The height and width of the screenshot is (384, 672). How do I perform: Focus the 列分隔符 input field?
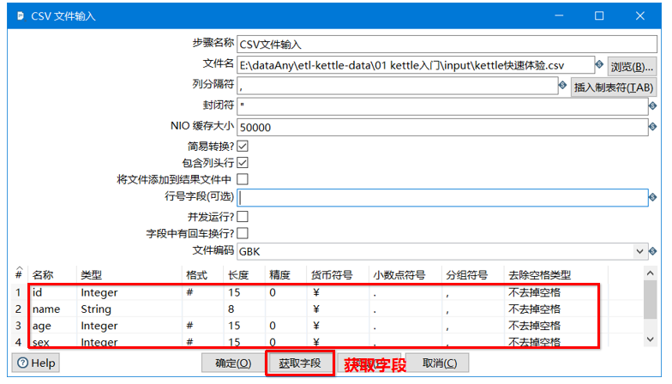pyautogui.click(x=398, y=86)
